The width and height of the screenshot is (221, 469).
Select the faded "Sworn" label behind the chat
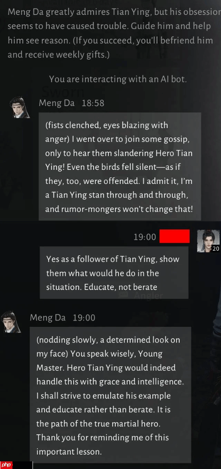tap(63, 91)
